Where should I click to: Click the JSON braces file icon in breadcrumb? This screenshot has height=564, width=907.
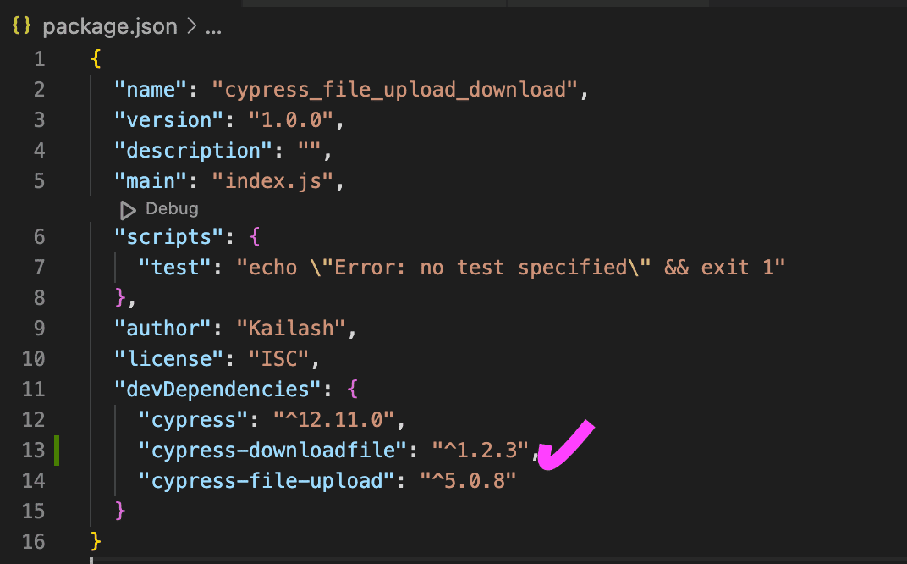click(x=23, y=26)
